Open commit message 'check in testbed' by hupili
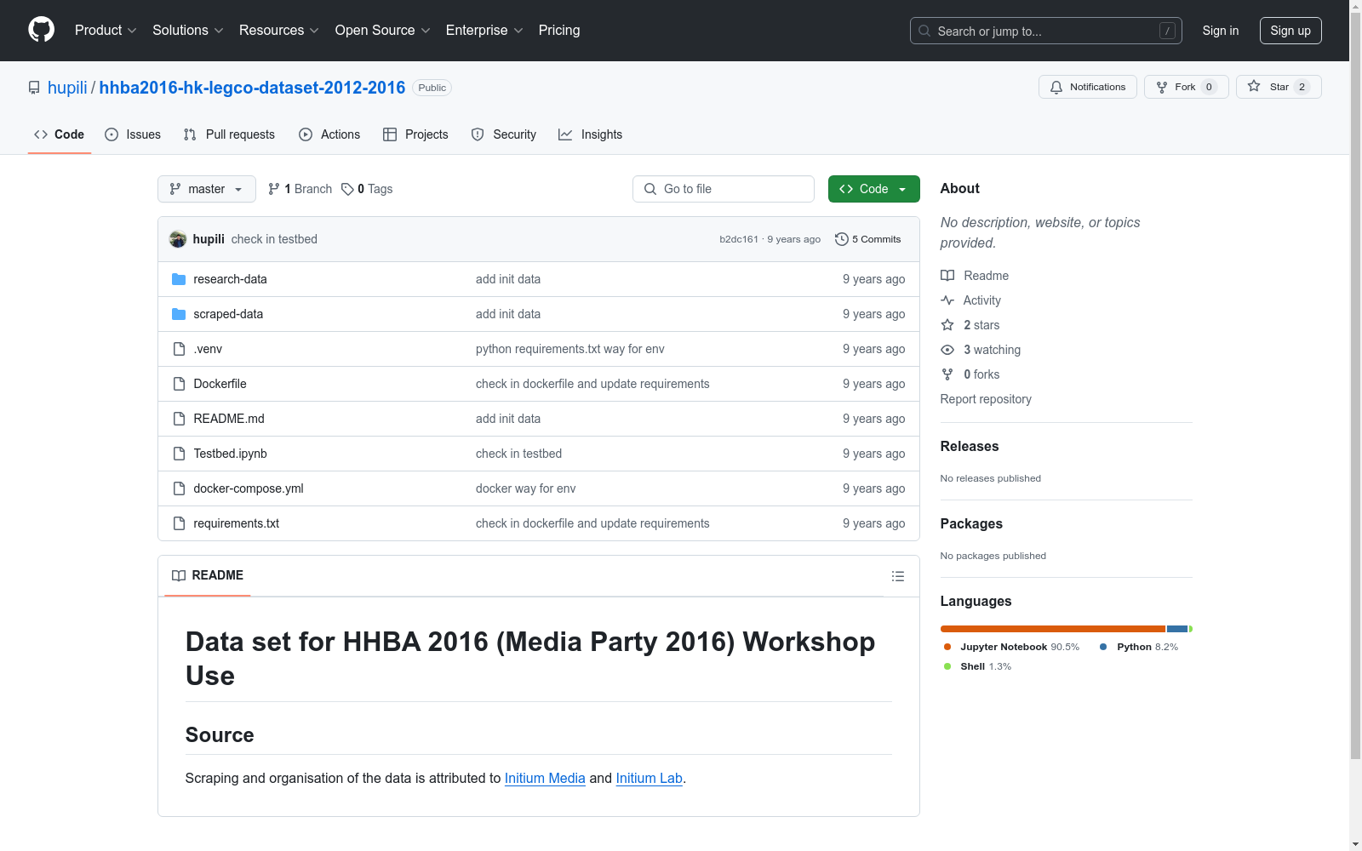The image size is (1362, 851). coord(274,239)
